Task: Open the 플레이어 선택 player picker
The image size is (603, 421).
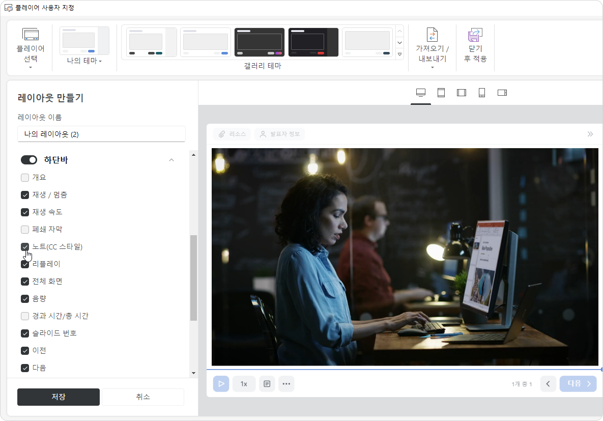Action: pos(31,49)
